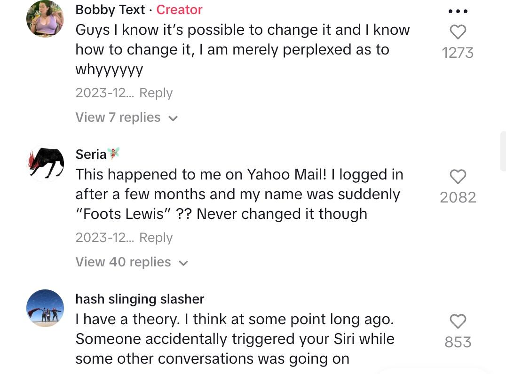Open hash slinging slasher's username

pos(140,299)
